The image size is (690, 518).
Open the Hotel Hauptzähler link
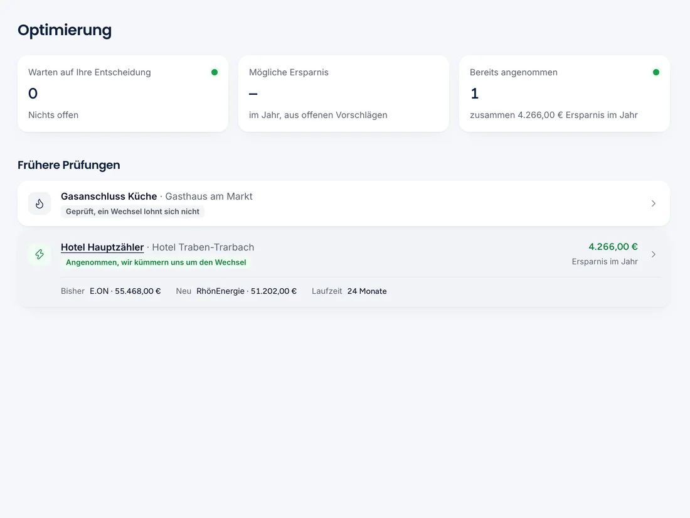(102, 247)
